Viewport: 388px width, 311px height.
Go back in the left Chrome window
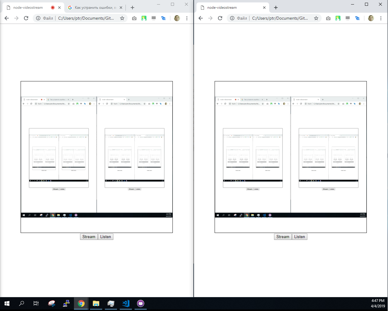7,18
